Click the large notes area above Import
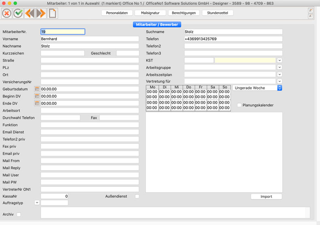Image resolution: width=320 pixels, height=225 pixels. point(214,152)
